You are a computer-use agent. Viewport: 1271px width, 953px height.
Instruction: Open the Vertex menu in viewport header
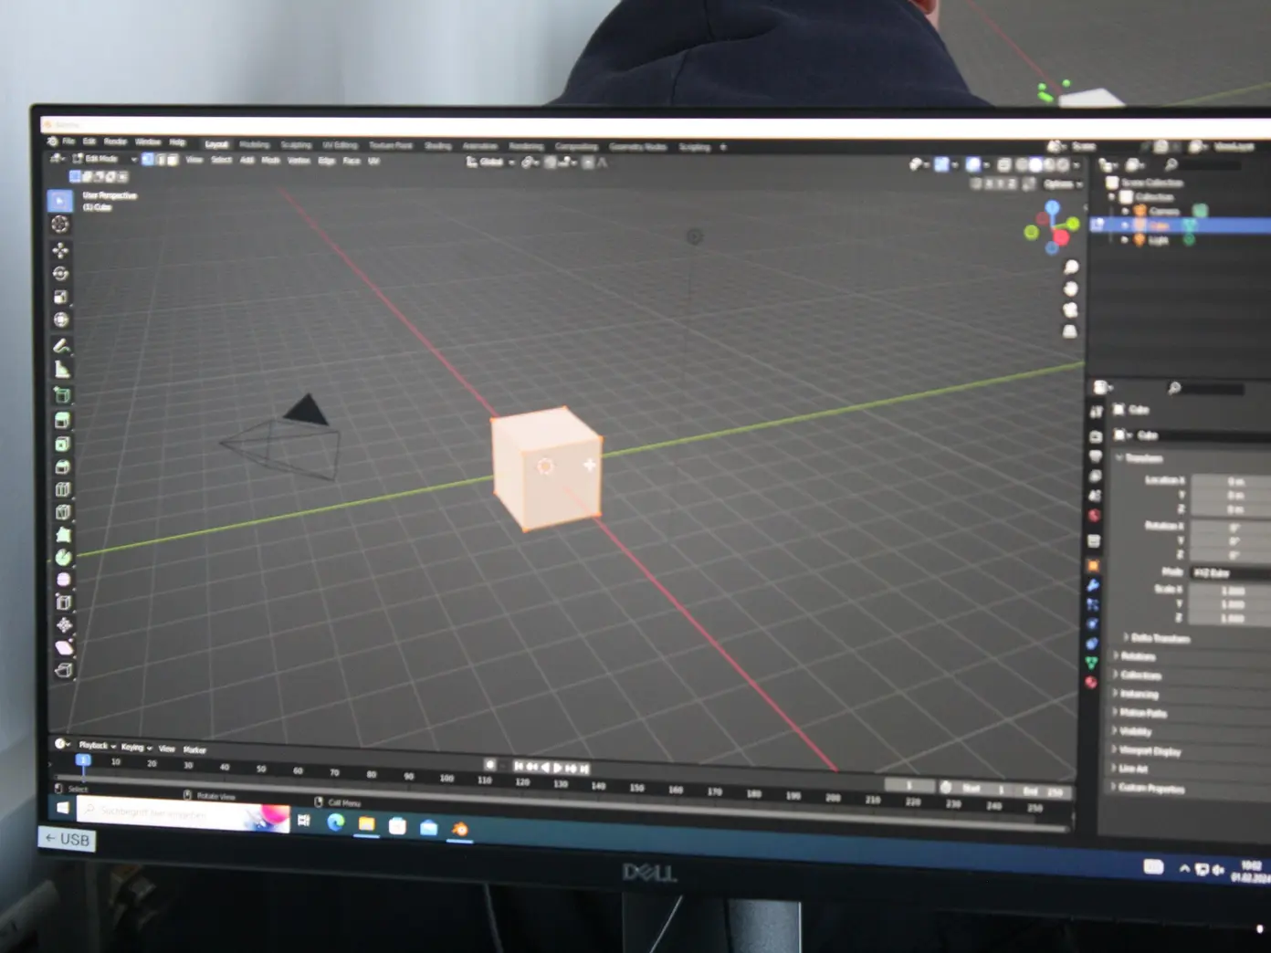point(299,161)
